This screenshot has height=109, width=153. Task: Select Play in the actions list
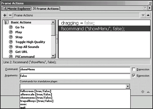click(x=19, y=32)
